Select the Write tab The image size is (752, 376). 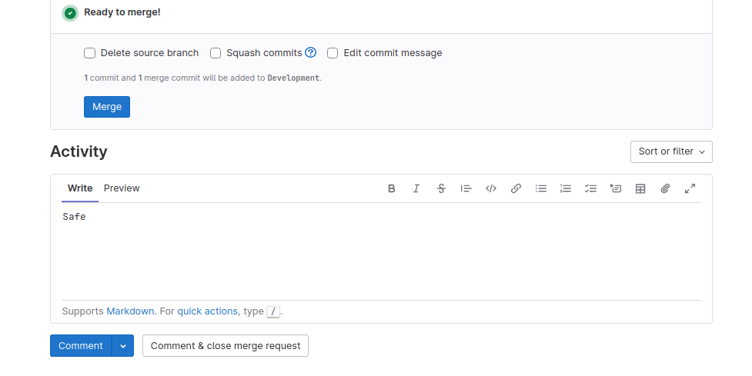tap(80, 188)
